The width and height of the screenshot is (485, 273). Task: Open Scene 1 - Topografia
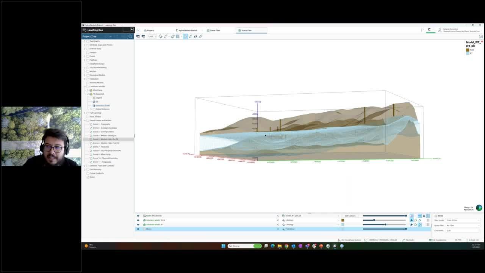coord(101,124)
